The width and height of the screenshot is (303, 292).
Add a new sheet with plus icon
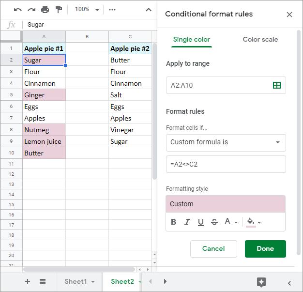pyautogui.click(x=28, y=281)
